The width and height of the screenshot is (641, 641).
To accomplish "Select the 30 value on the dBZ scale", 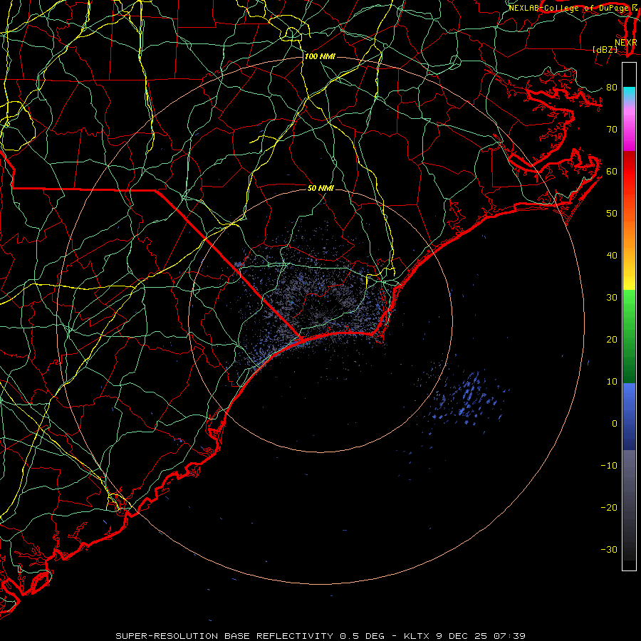I will 612,298.
